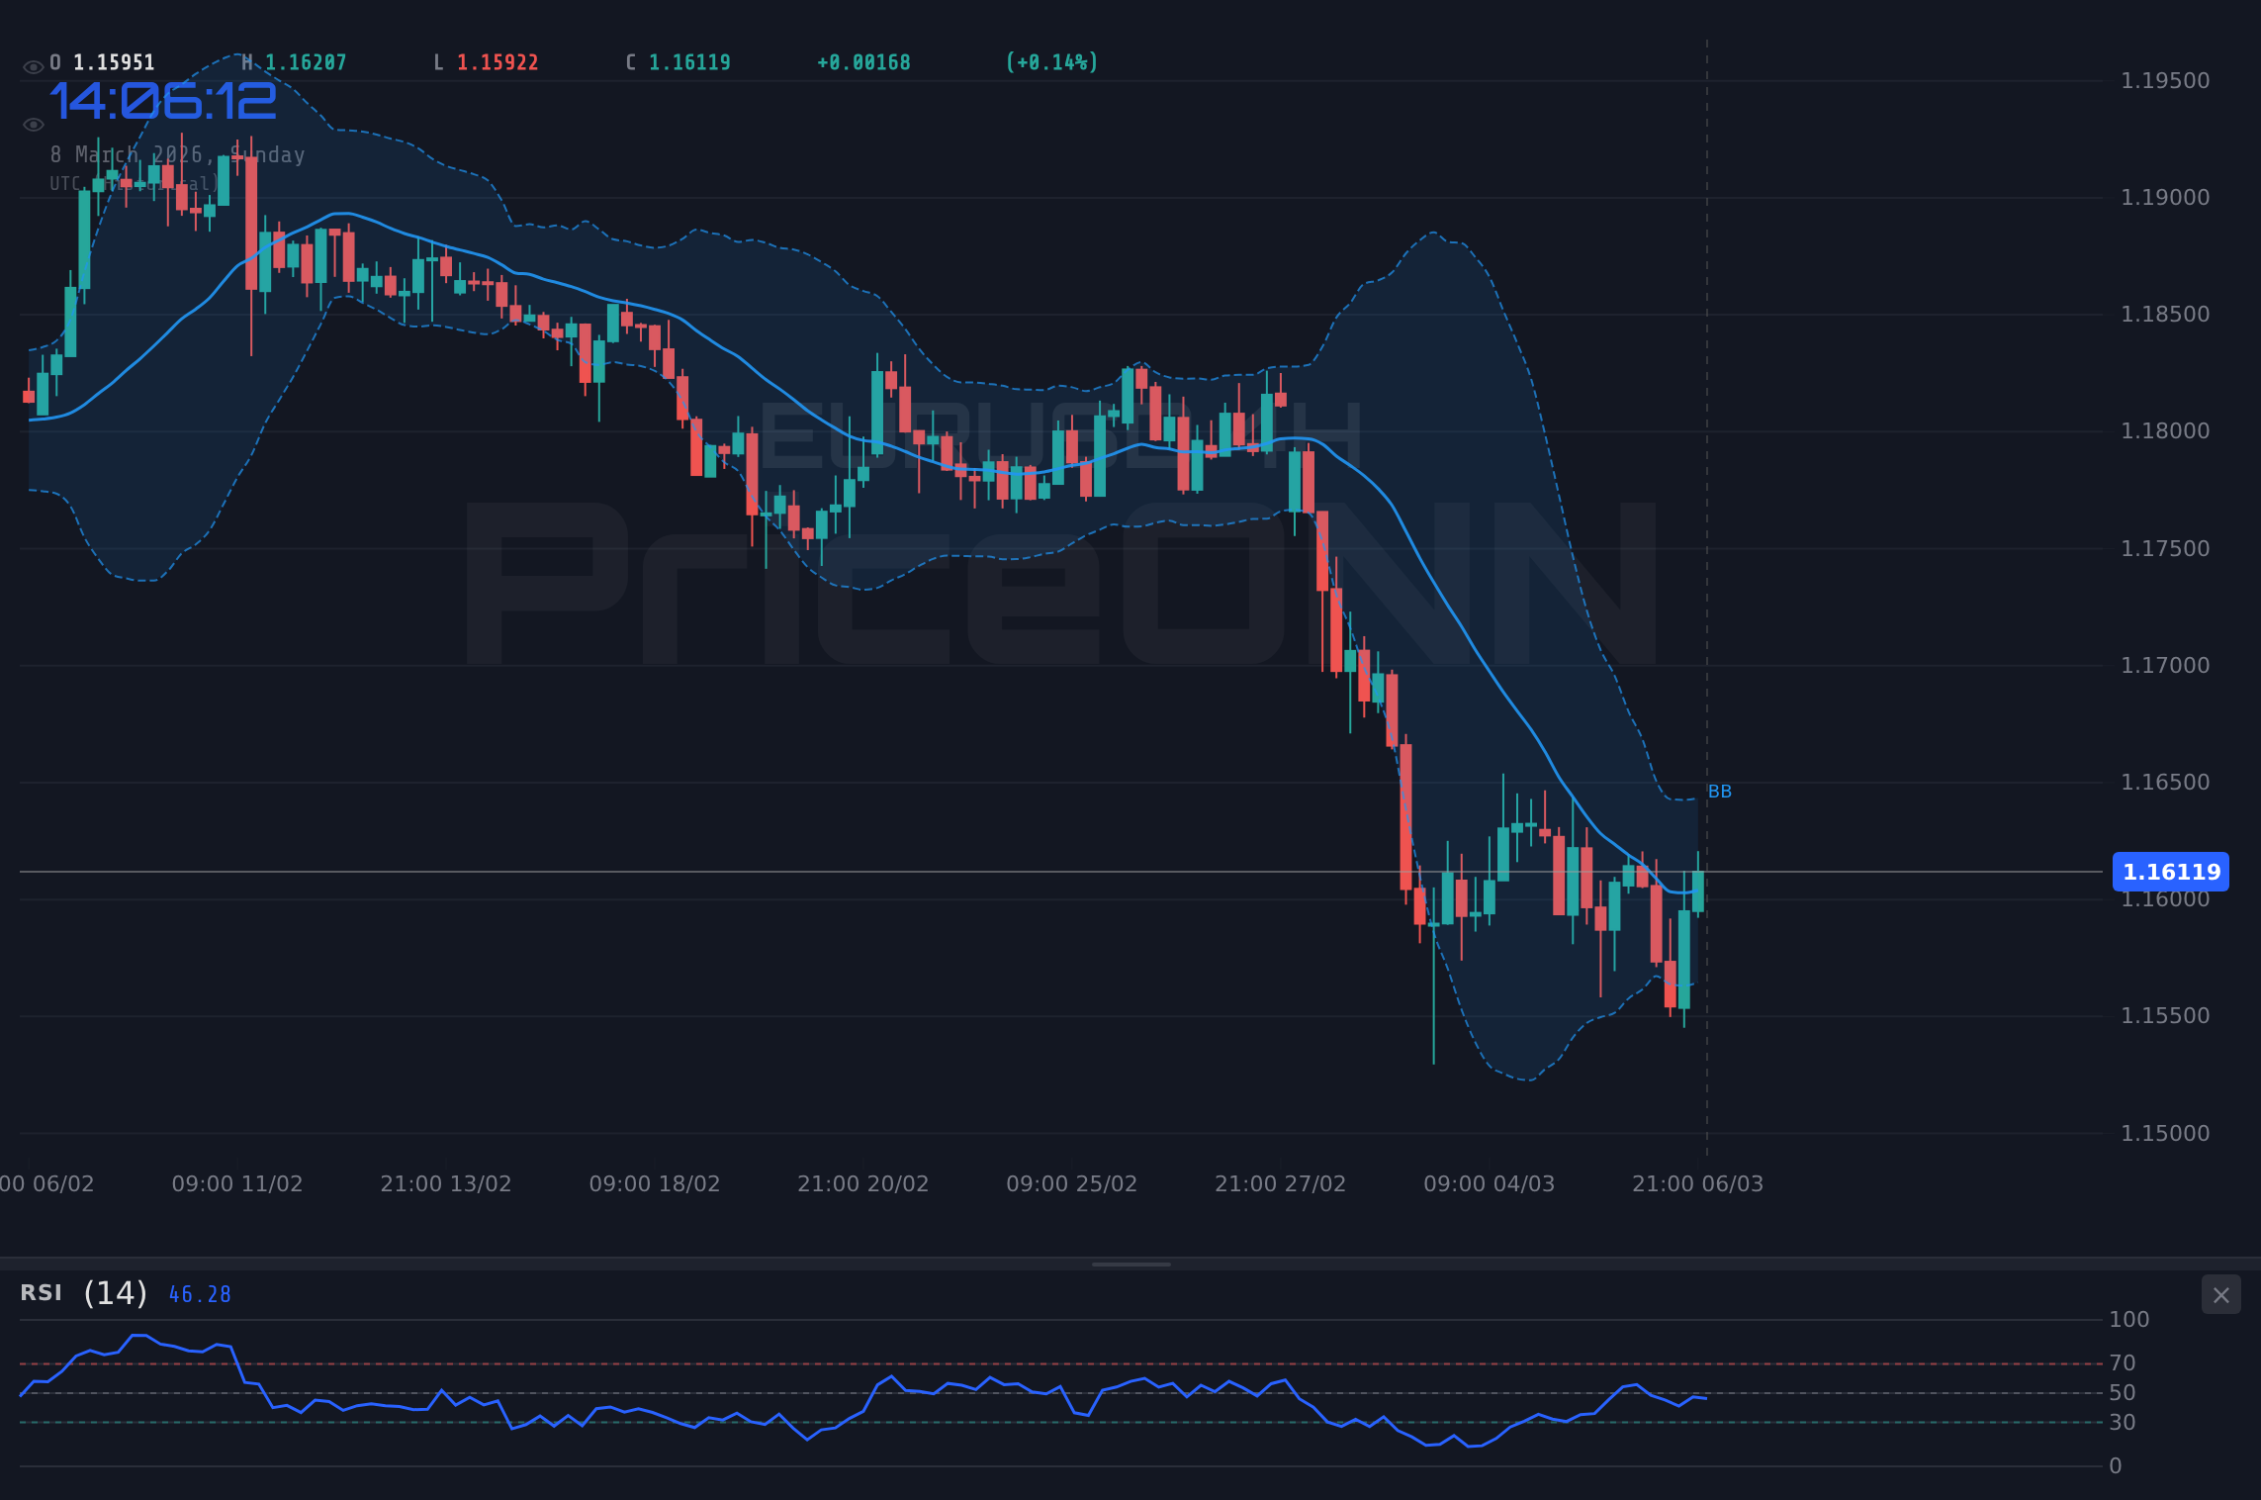Click the 1.18000 price axis label
Image resolution: width=2261 pixels, height=1500 pixels.
[2165, 431]
